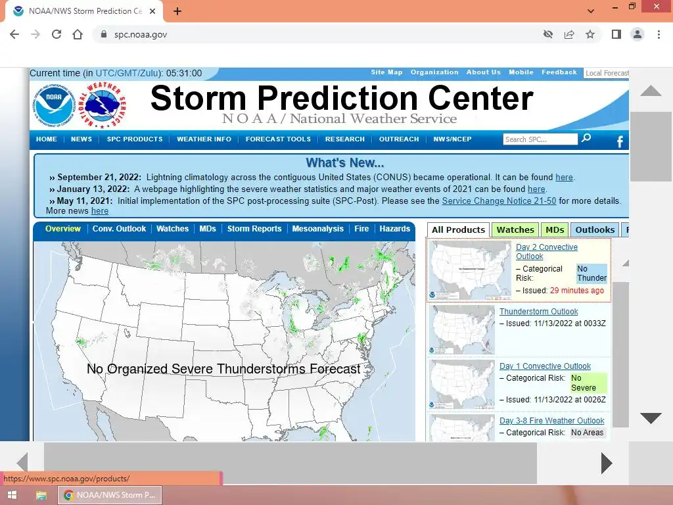Open Thunderstorm Outlook link
Image resolution: width=673 pixels, height=505 pixels.
click(539, 311)
